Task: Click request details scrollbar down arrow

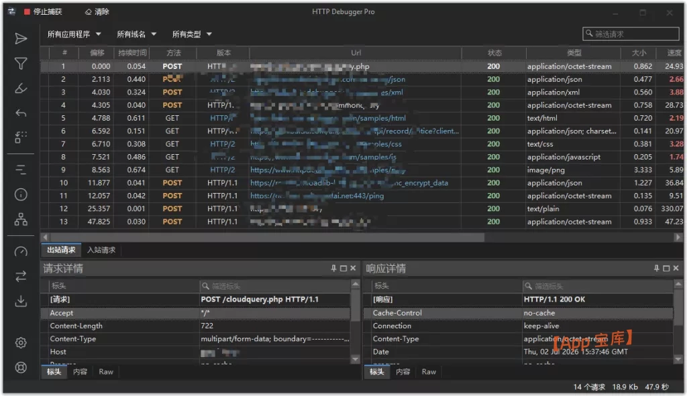Action: [356, 360]
